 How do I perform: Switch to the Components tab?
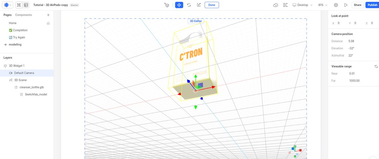tap(23, 15)
